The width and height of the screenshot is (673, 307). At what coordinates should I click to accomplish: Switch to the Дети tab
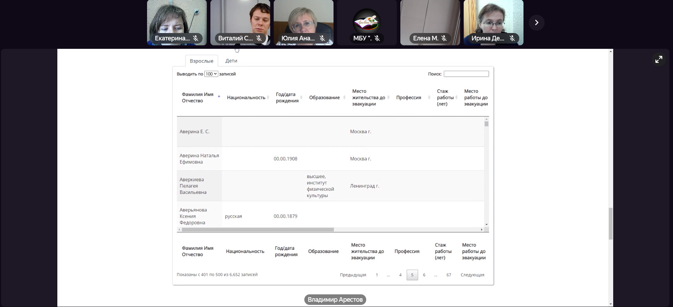click(x=231, y=61)
